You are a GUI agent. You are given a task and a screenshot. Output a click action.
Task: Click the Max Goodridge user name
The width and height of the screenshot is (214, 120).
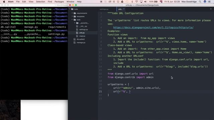189,2
